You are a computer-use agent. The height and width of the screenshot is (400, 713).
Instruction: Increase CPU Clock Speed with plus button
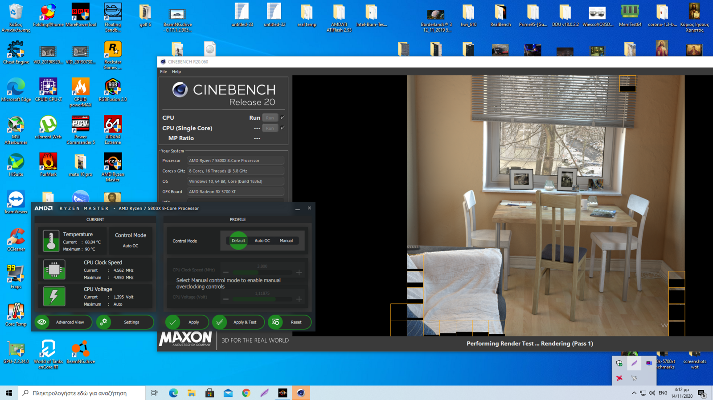click(299, 272)
